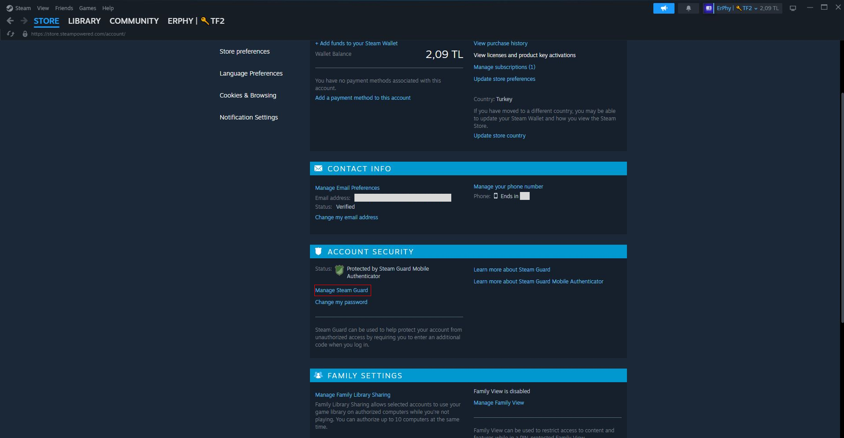Click the page URL address field

pyautogui.click(x=78, y=34)
